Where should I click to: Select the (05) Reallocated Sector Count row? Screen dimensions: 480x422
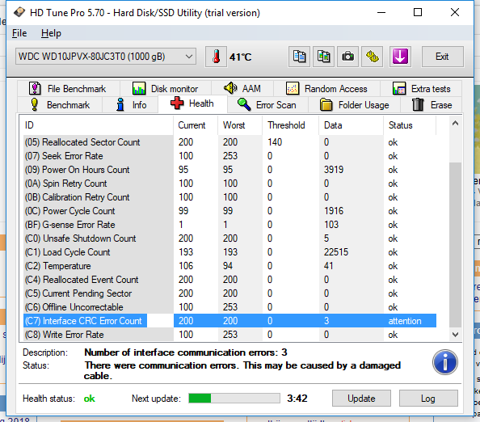(x=229, y=142)
